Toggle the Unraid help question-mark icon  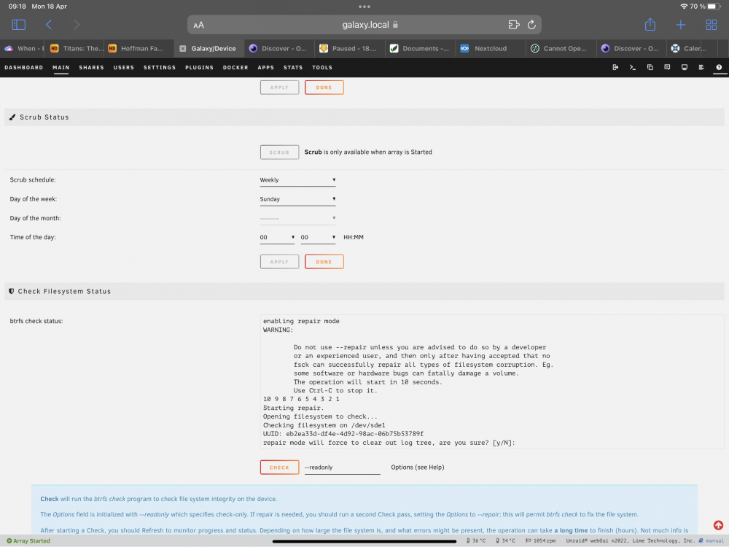719,67
